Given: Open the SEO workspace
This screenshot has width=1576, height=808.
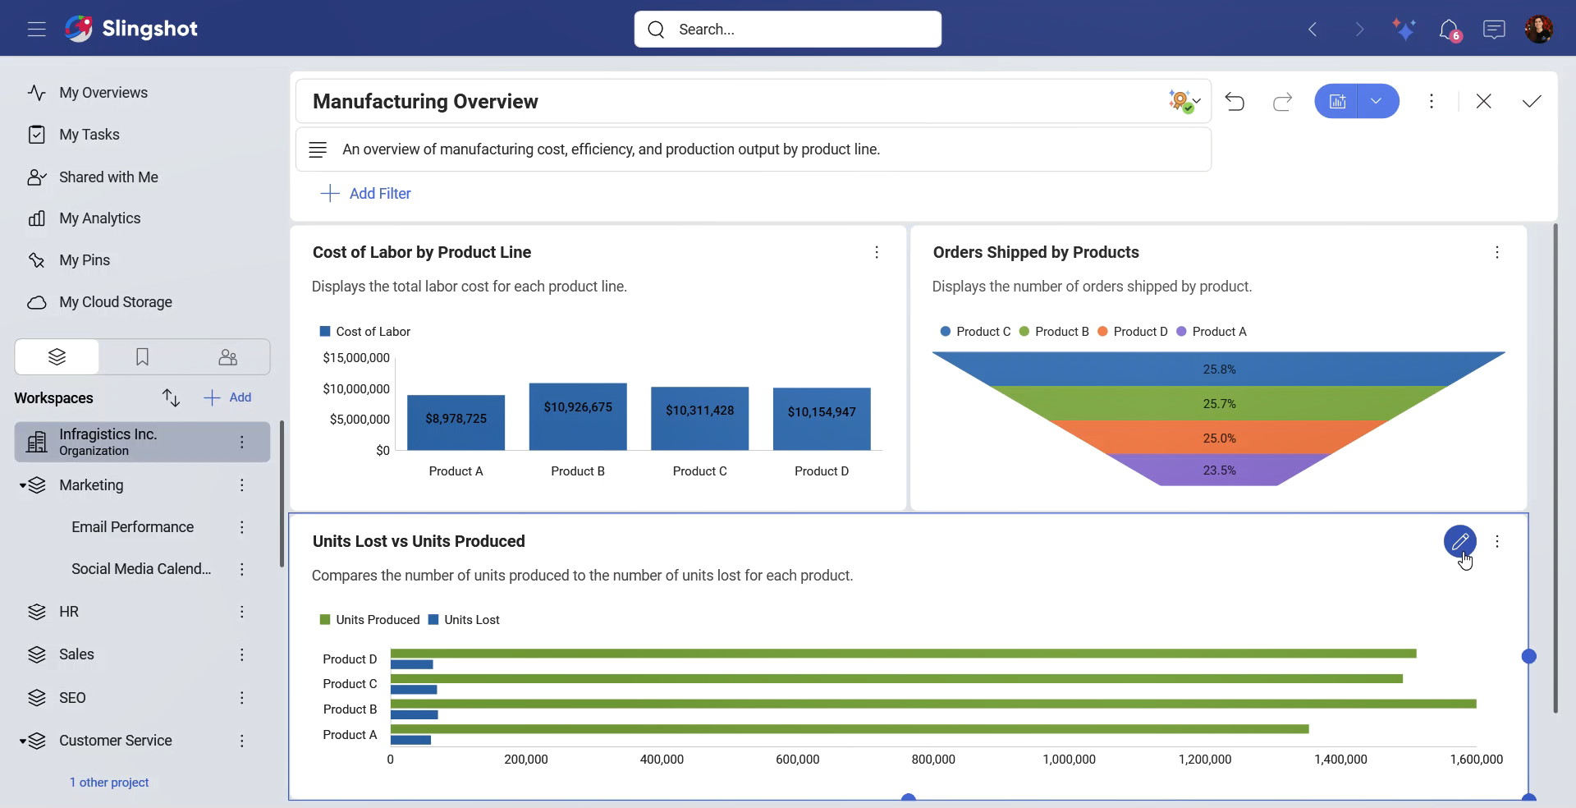Looking at the screenshot, I should click(72, 698).
